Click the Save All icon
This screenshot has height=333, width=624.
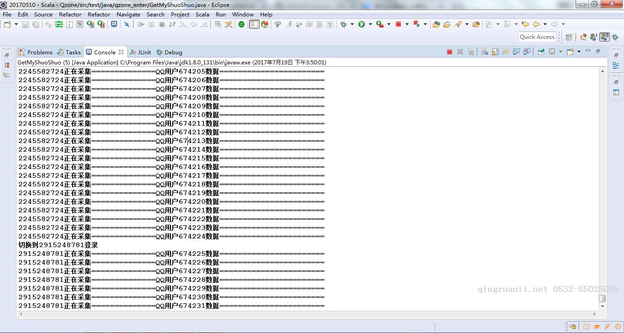point(36,24)
